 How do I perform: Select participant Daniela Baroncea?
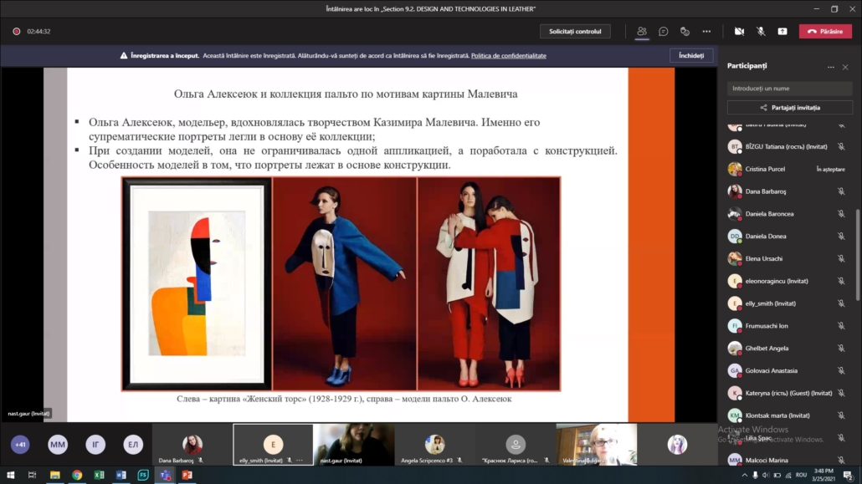(x=789, y=214)
